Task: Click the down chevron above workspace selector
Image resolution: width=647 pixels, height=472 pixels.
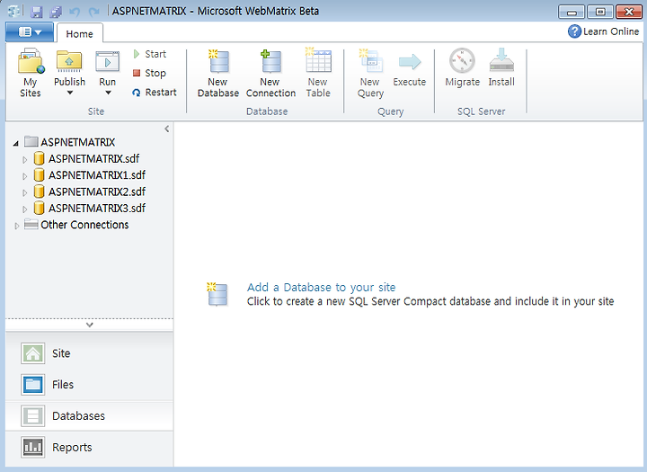Action: (90, 325)
